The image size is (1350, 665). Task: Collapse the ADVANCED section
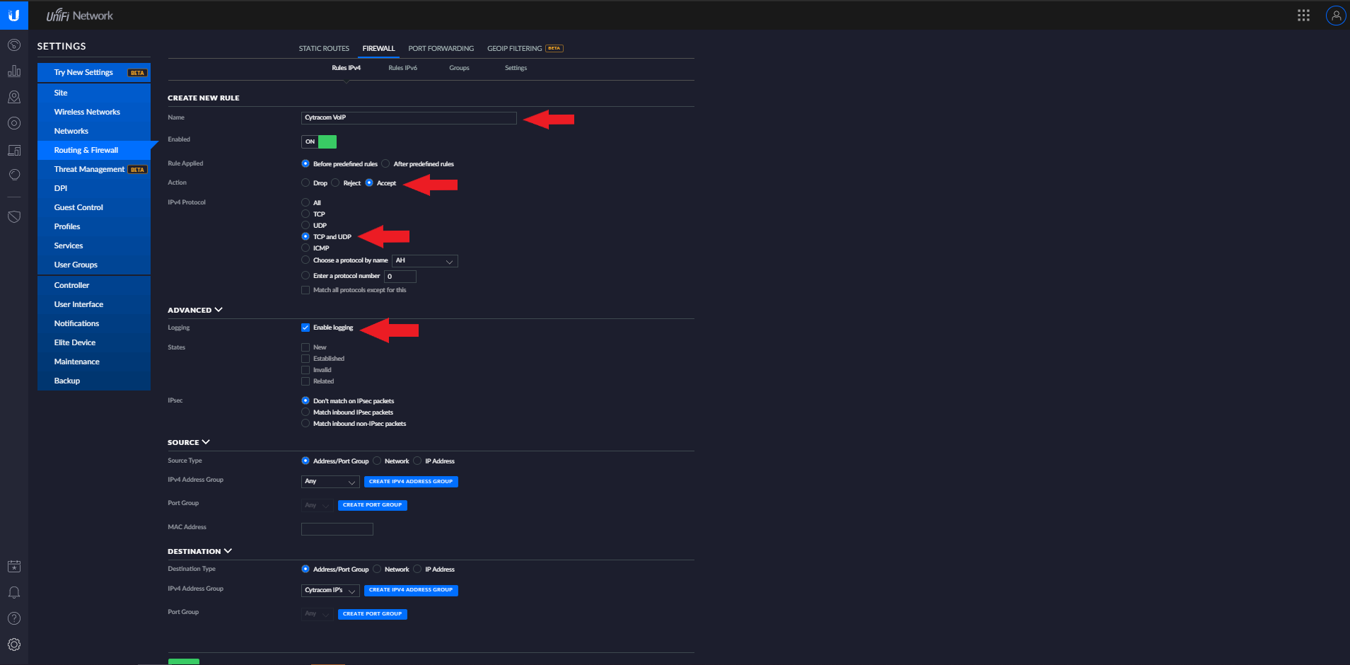pos(194,309)
